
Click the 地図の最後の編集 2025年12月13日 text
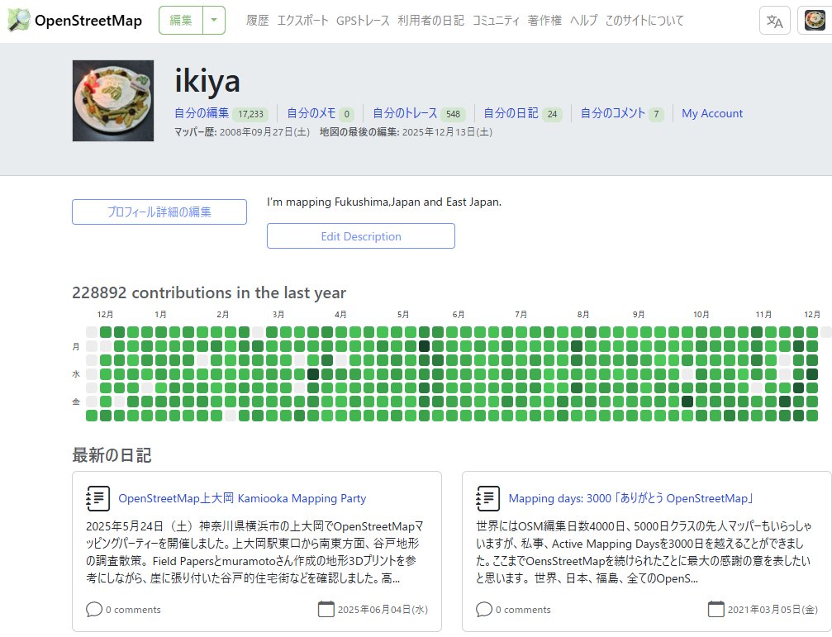[x=406, y=132]
